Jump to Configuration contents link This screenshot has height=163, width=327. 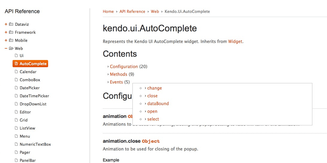124,67
